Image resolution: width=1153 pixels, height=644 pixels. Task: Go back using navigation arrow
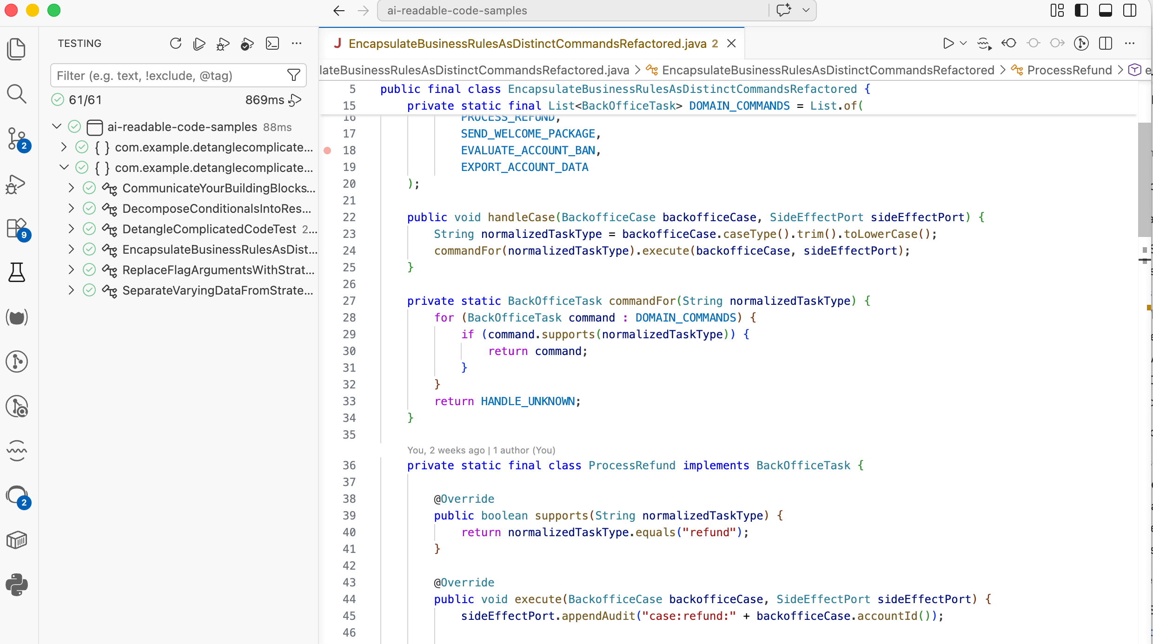pyautogui.click(x=339, y=10)
